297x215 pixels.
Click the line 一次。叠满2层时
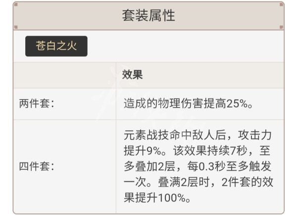click(x=197, y=182)
